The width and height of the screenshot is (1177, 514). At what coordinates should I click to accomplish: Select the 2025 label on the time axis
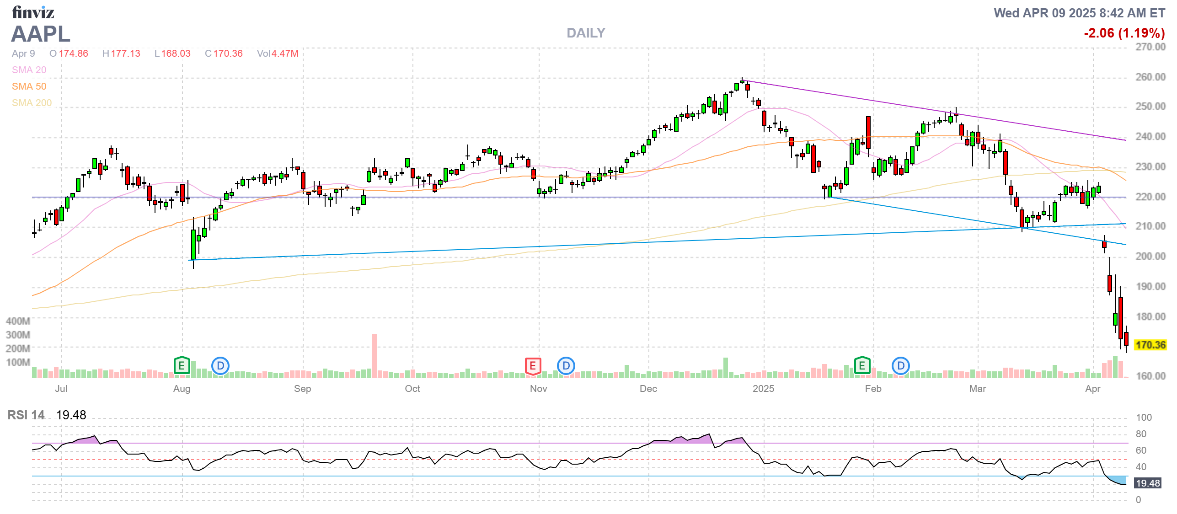click(x=763, y=389)
